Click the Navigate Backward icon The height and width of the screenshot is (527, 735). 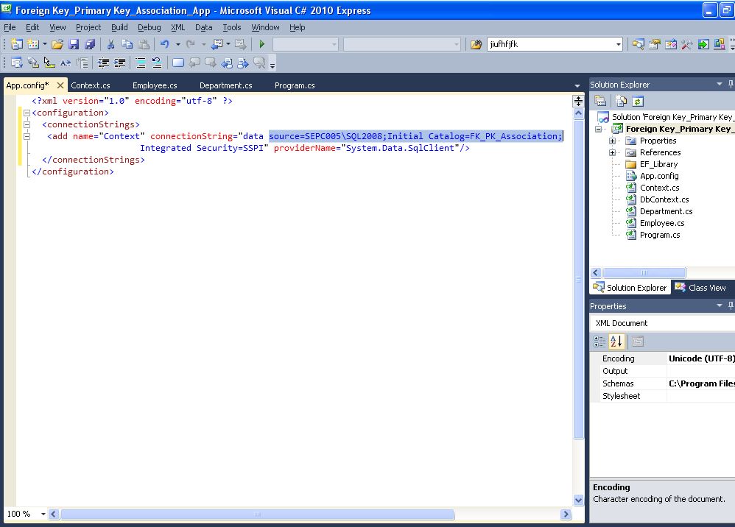coord(217,44)
